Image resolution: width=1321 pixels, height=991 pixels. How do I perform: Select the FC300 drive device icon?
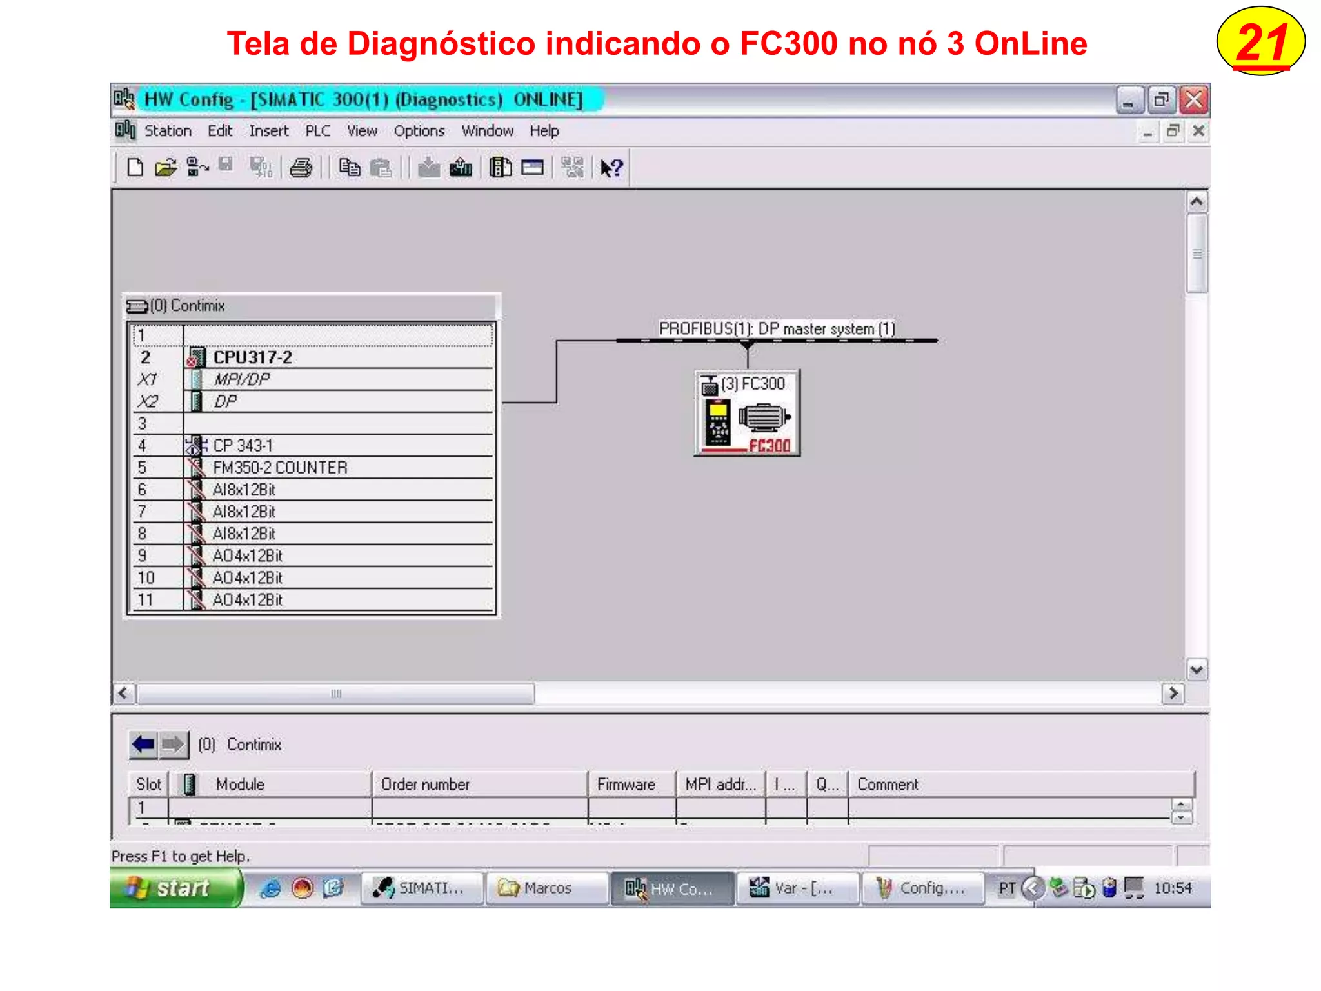point(748,414)
